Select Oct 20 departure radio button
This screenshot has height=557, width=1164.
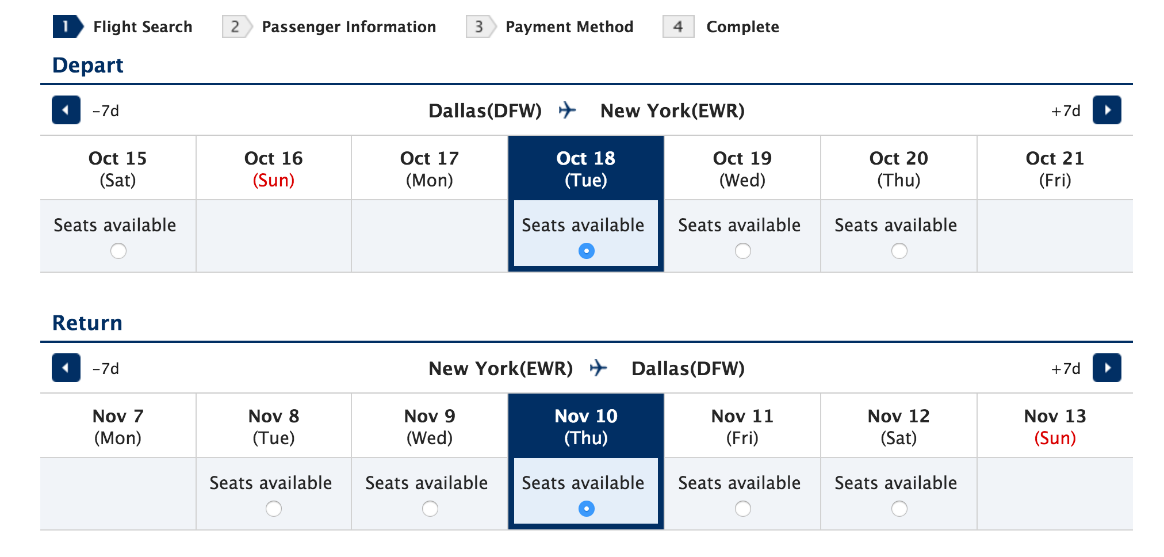pos(899,251)
